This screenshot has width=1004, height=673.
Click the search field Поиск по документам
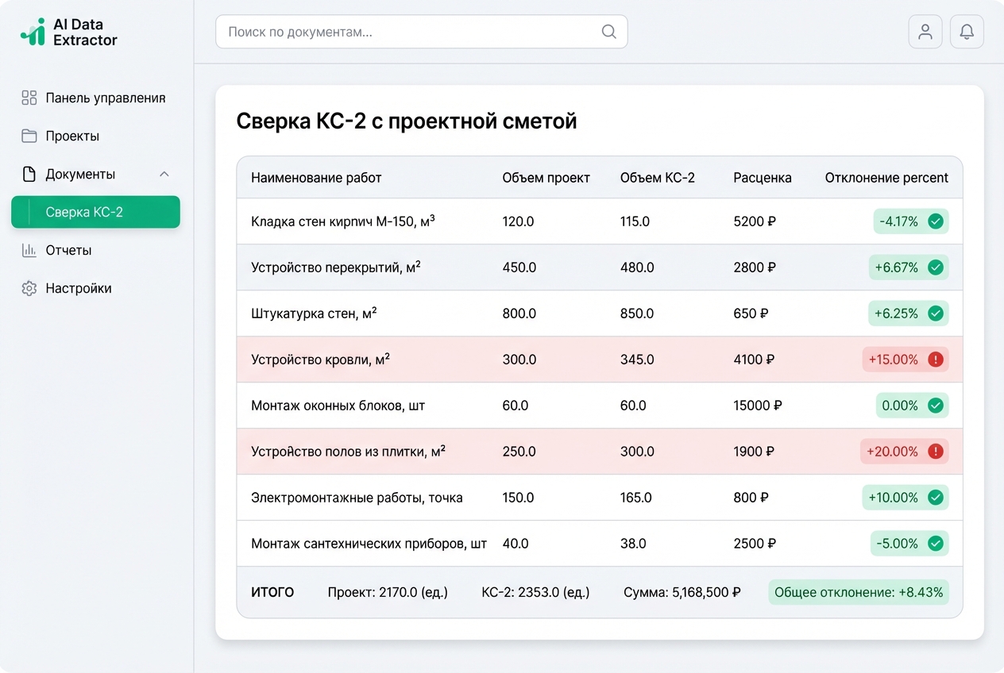pos(409,32)
